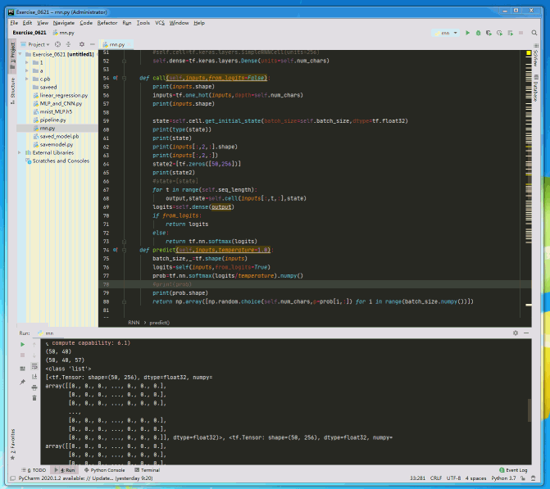Click scroll-to-end icon in Run console
The height and width of the screenshot is (489, 550).
34,377
